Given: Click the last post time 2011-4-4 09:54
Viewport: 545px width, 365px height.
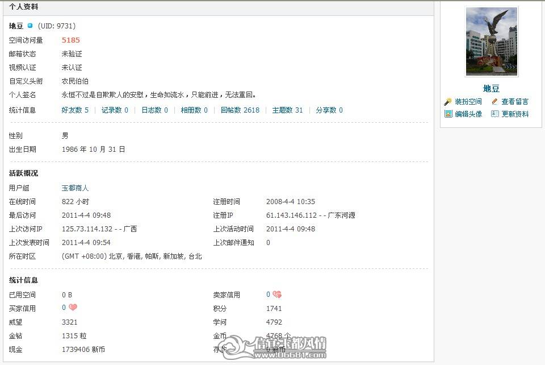Looking at the screenshot, I should pos(86,243).
